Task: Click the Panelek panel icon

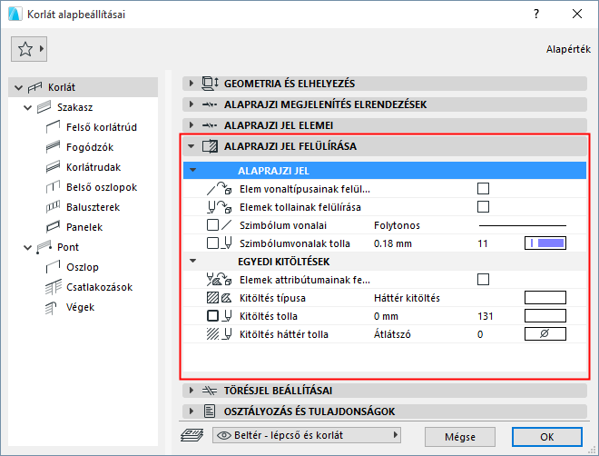Action: (54, 227)
